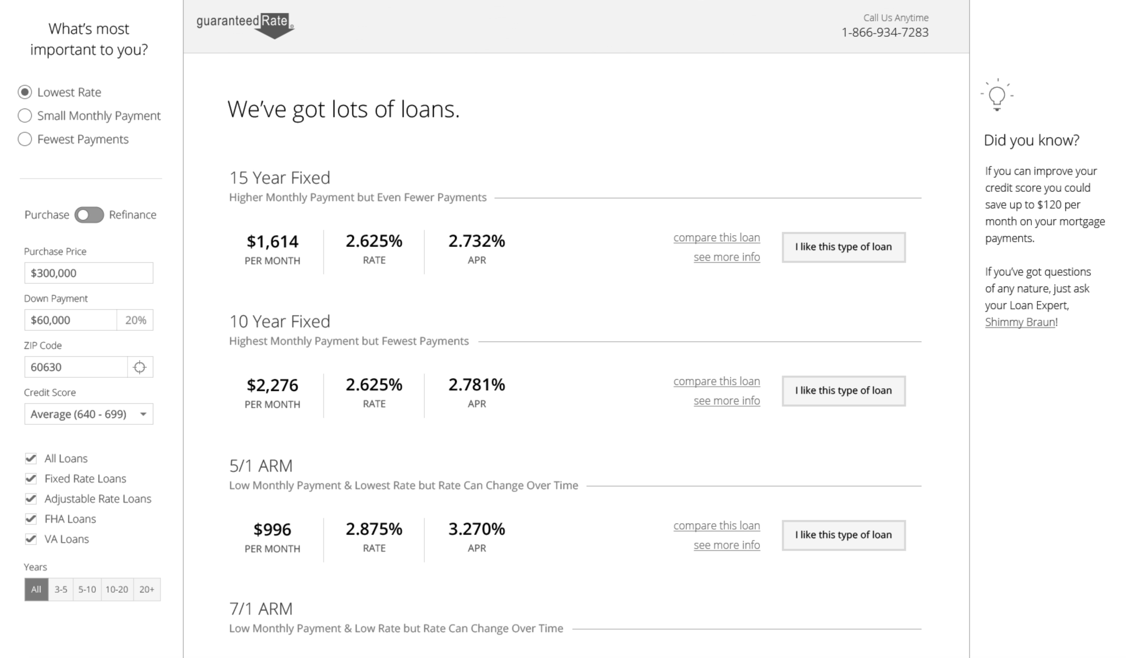
Task: Uncheck the VA Loans checkbox
Action: coord(31,539)
